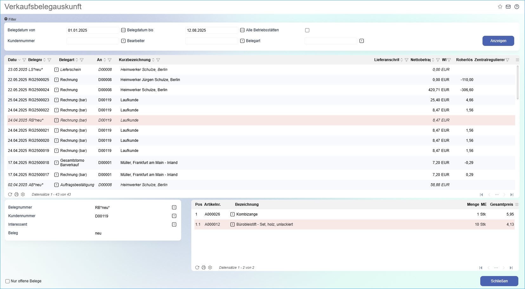Open date picker for Belegdatum bis

tap(242, 30)
